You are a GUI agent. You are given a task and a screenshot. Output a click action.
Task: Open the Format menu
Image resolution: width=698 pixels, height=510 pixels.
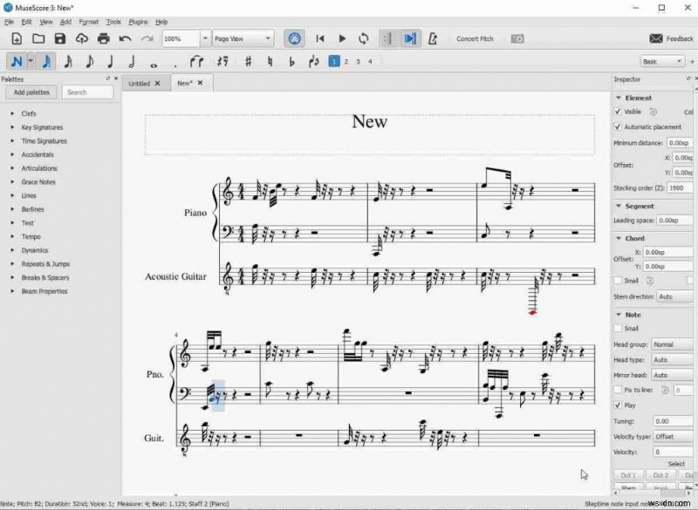click(89, 22)
